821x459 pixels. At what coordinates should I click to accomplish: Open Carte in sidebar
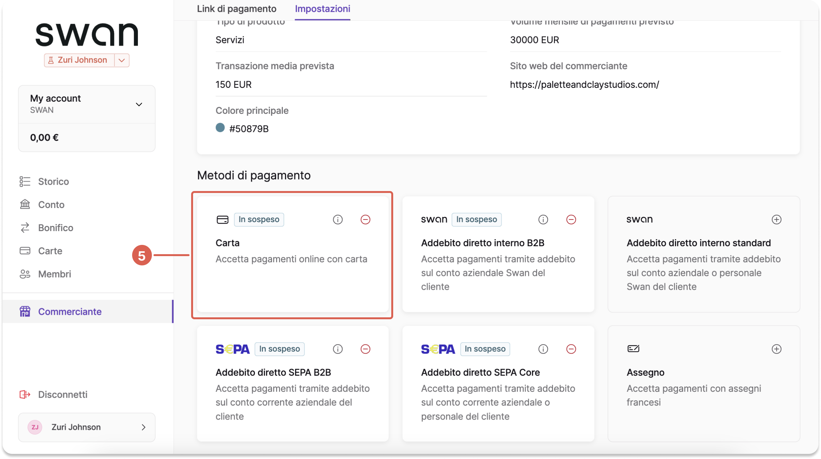point(50,251)
